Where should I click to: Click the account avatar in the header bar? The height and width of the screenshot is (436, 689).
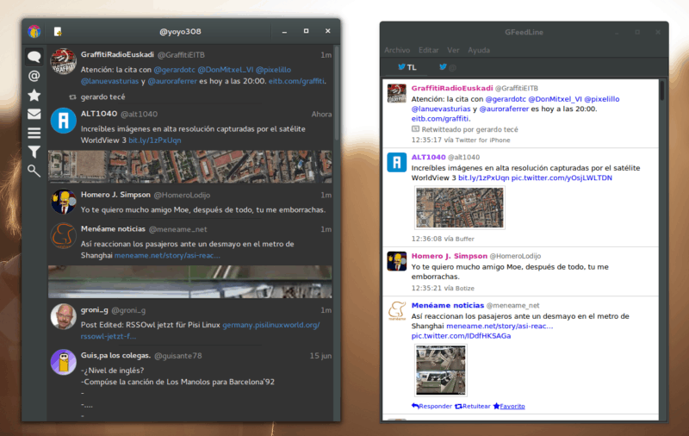coord(34,32)
